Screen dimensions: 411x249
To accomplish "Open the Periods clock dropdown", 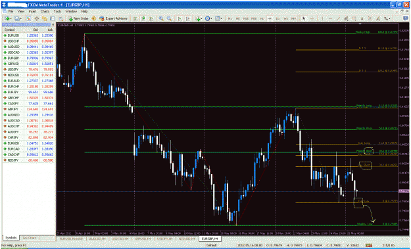I will [x=208, y=18].
